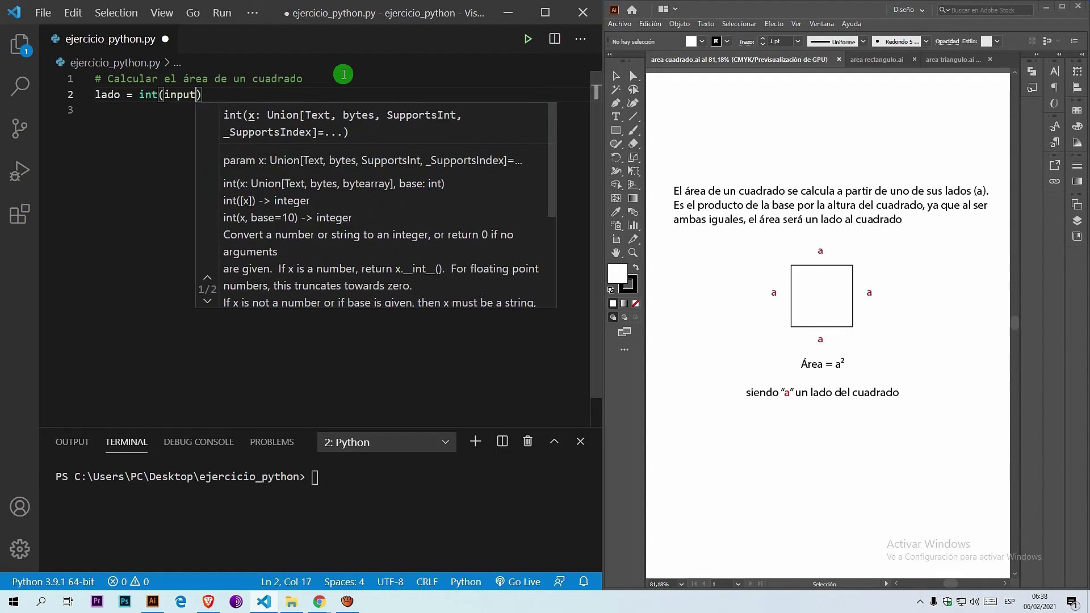
Task: Click the white Fill color swatch
Action: (x=617, y=274)
